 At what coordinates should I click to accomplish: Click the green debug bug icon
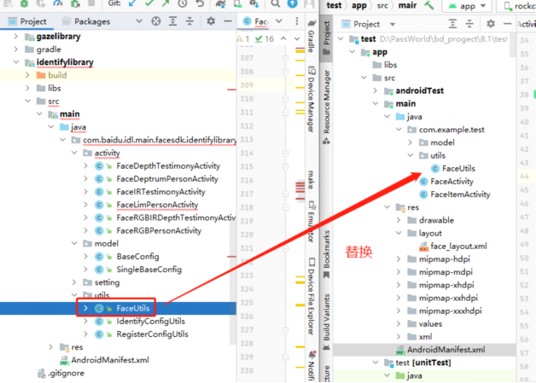point(24,3)
